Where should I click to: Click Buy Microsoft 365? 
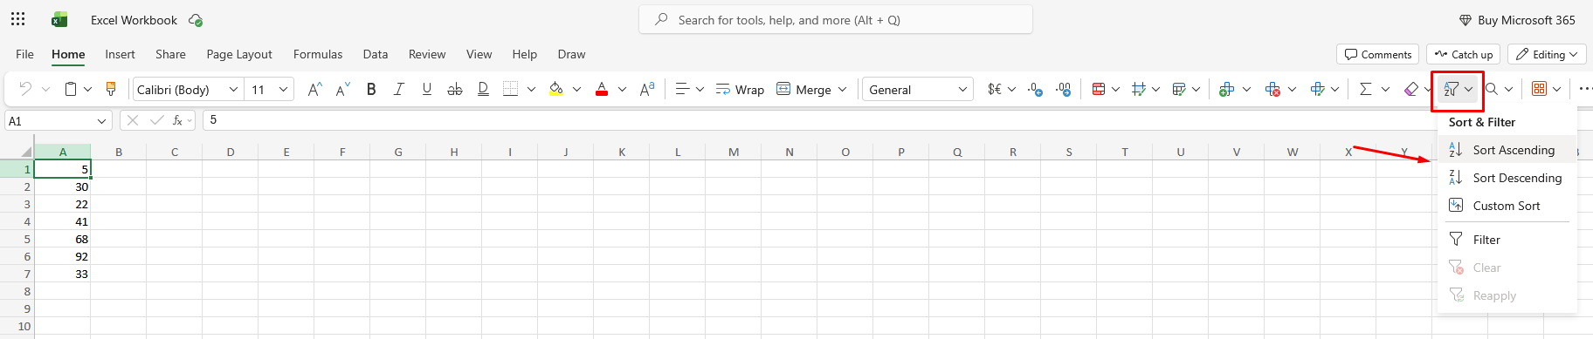click(1517, 20)
